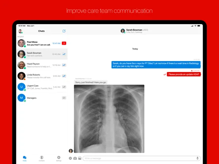Switch to the Contacts tab

(42, 158)
